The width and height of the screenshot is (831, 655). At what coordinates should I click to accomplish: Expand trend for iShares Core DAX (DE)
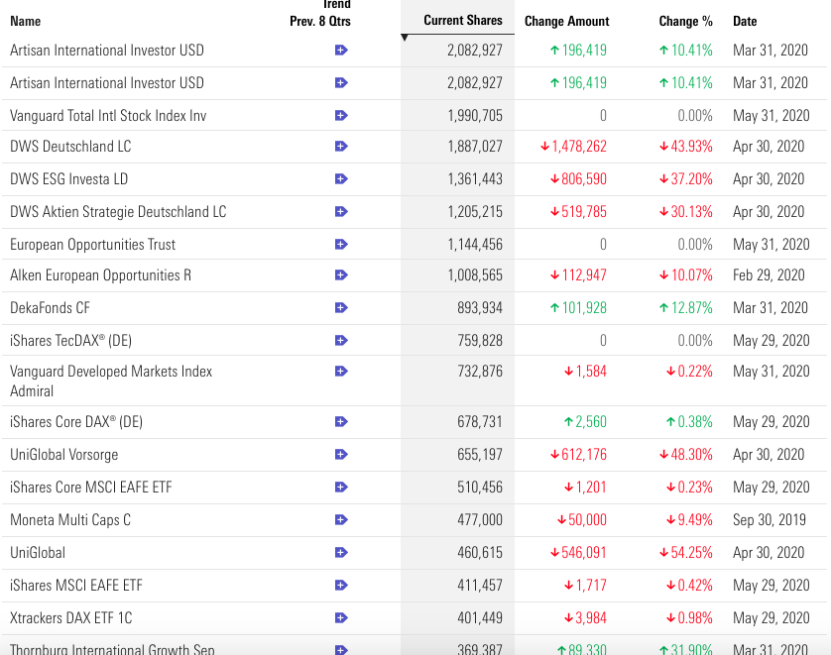pyautogui.click(x=341, y=422)
